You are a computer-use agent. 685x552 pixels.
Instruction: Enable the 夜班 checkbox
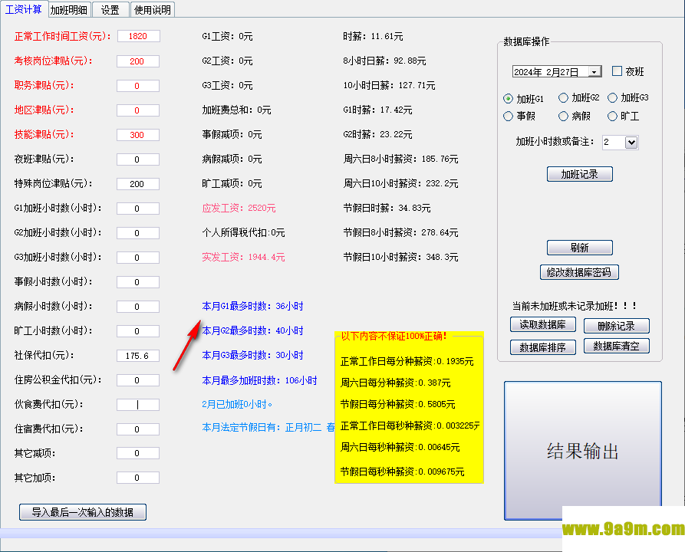(617, 71)
